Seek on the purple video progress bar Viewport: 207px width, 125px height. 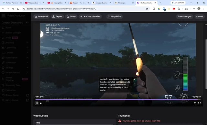click(118, 100)
